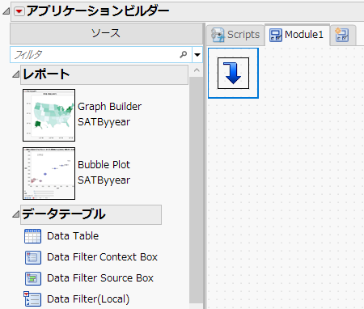
Task: Select the Data Table item label
Action: (x=73, y=236)
